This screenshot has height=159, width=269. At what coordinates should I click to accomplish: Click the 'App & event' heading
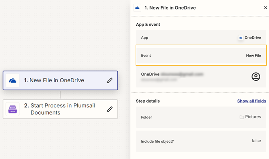pyautogui.click(x=148, y=25)
